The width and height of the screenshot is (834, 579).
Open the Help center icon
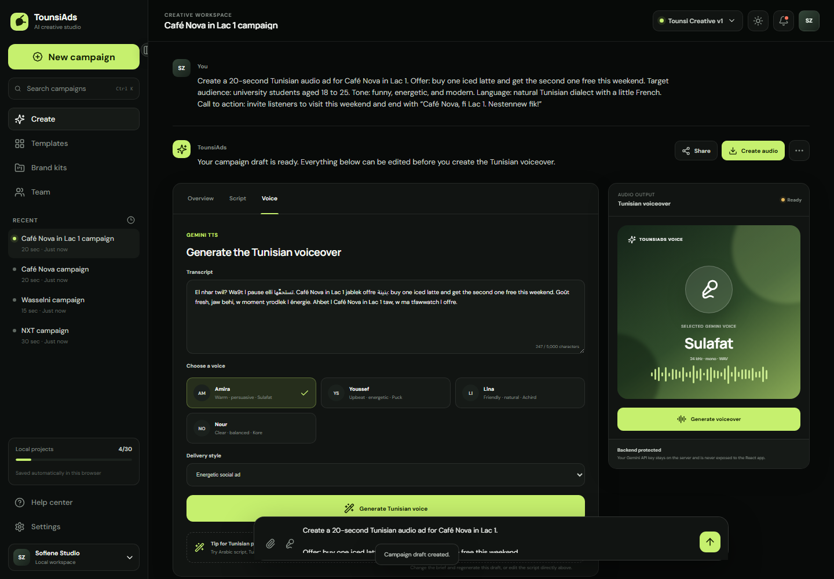click(x=20, y=503)
